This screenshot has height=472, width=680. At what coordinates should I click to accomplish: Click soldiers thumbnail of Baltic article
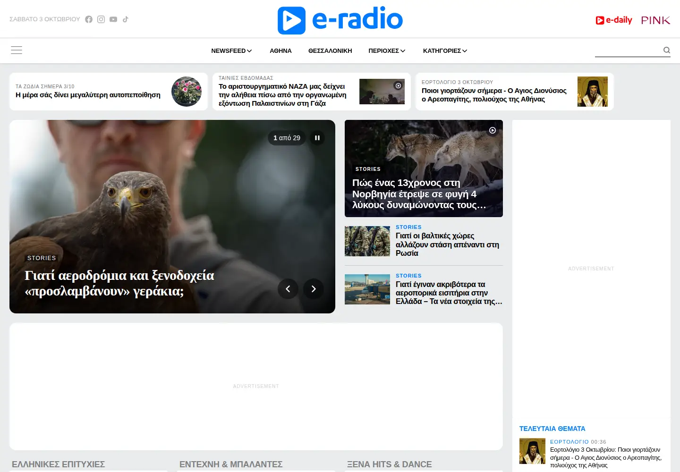367,241
